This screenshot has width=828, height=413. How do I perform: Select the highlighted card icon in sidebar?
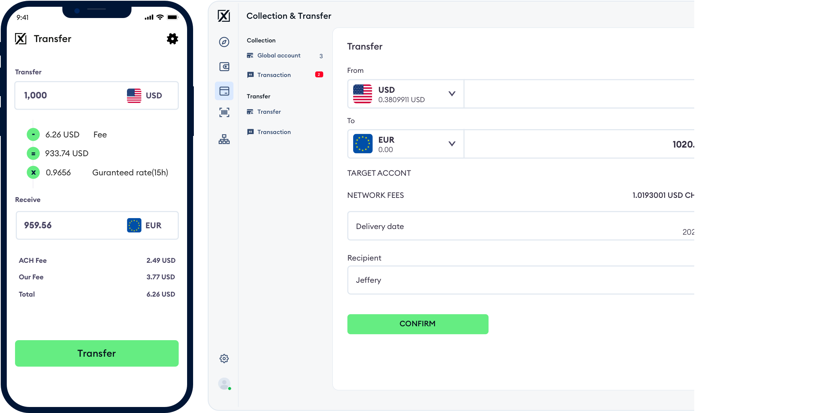(x=224, y=91)
